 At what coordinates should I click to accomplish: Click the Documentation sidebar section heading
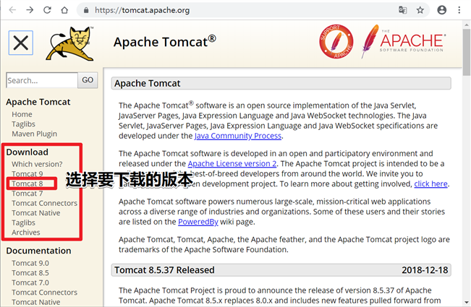[x=39, y=251]
